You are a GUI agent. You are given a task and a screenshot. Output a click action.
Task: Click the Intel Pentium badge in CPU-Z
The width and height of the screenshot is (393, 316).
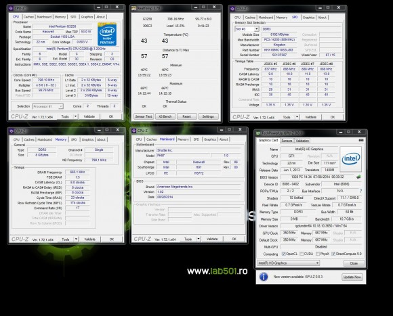coord(107,34)
